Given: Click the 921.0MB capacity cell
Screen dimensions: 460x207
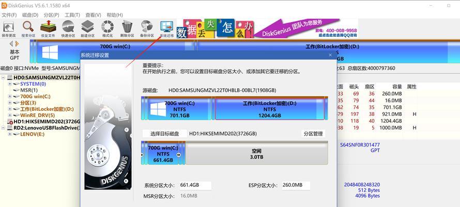Looking at the screenshot, I should pyautogui.click(x=392, y=114).
